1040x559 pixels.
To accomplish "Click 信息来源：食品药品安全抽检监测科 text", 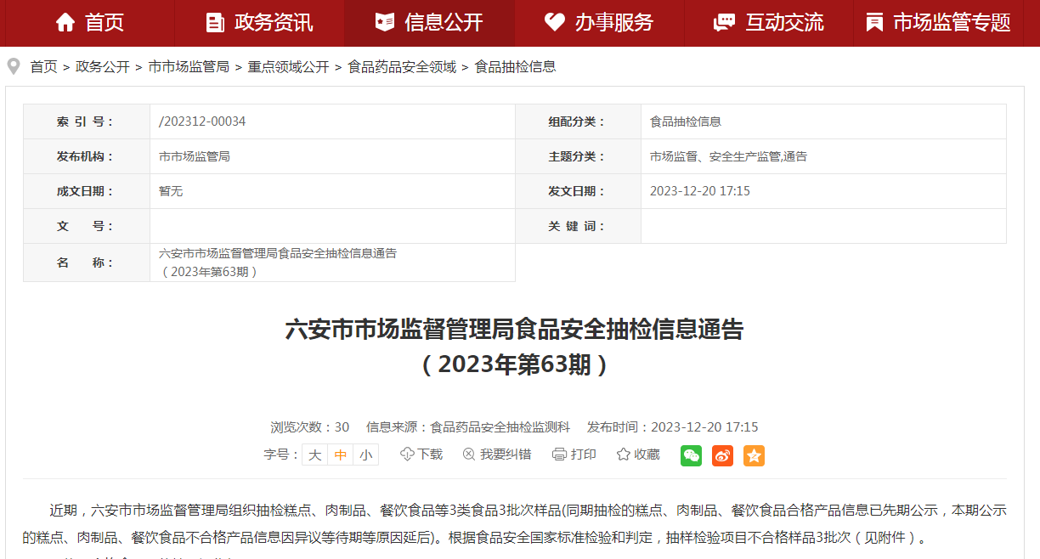I will pyautogui.click(x=468, y=427).
